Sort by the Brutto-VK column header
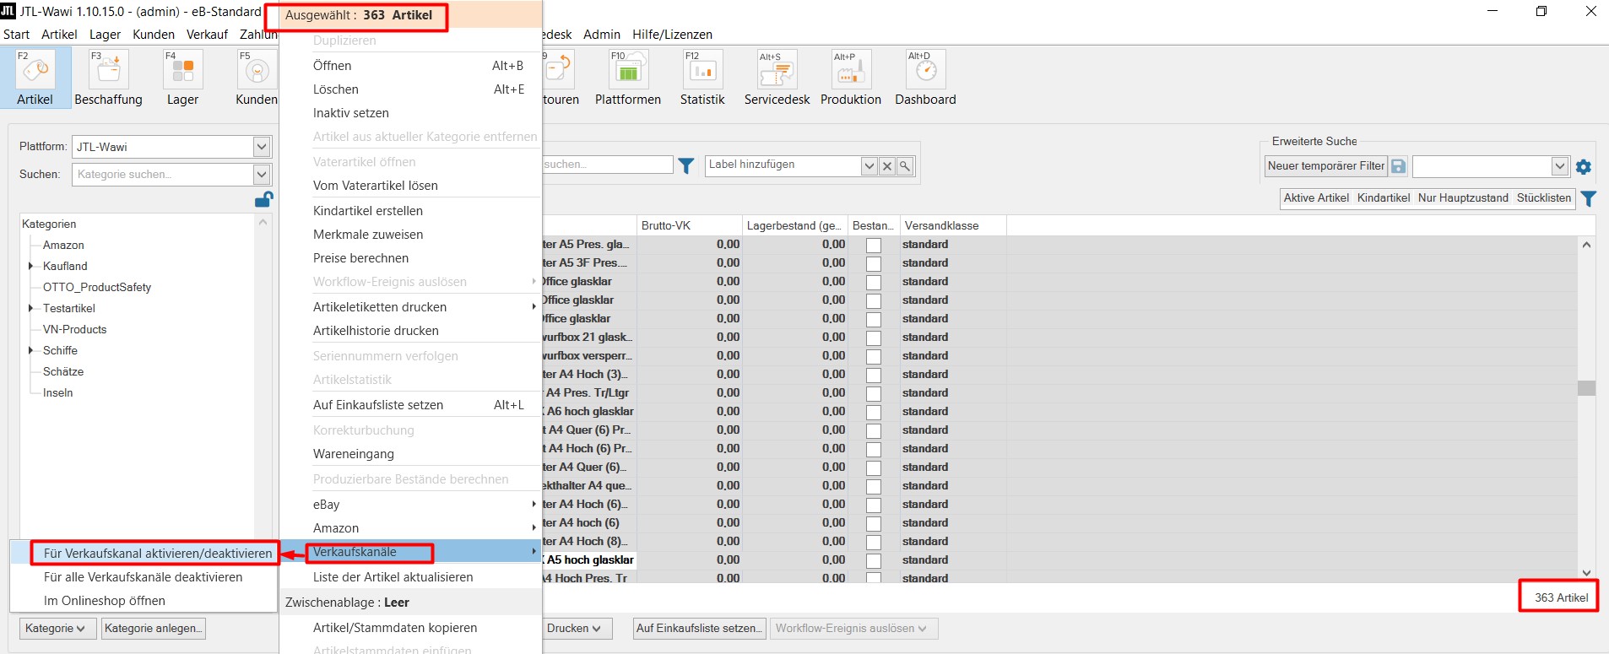The width and height of the screenshot is (1609, 654). (690, 225)
